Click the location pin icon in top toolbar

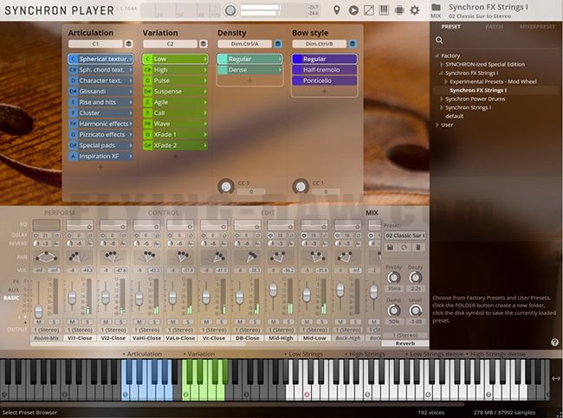pos(336,10)
